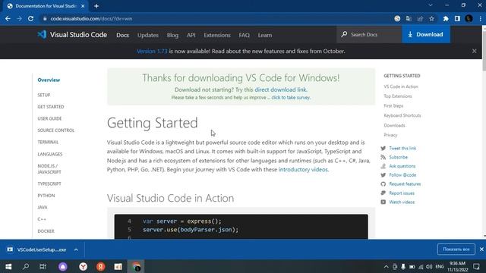This screenshot has height=273, width=486.
Task: Click the taskbar search icon
Action: (26, 266)
